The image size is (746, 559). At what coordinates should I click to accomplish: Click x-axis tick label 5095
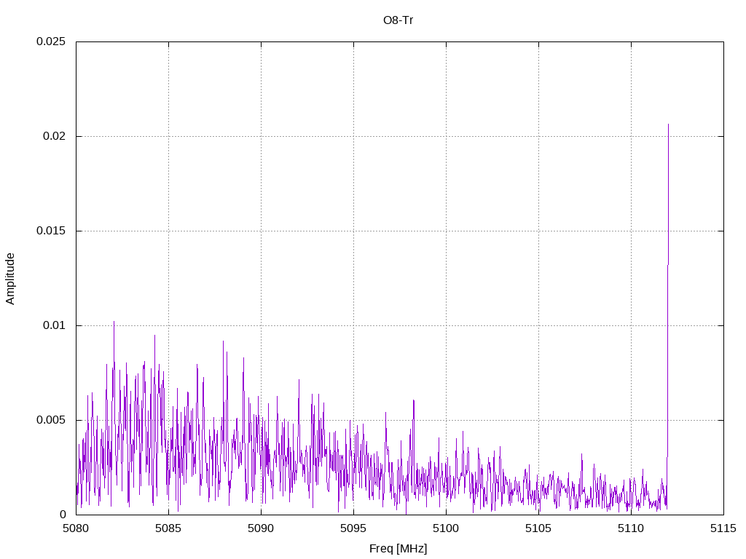tap(353, 528)
